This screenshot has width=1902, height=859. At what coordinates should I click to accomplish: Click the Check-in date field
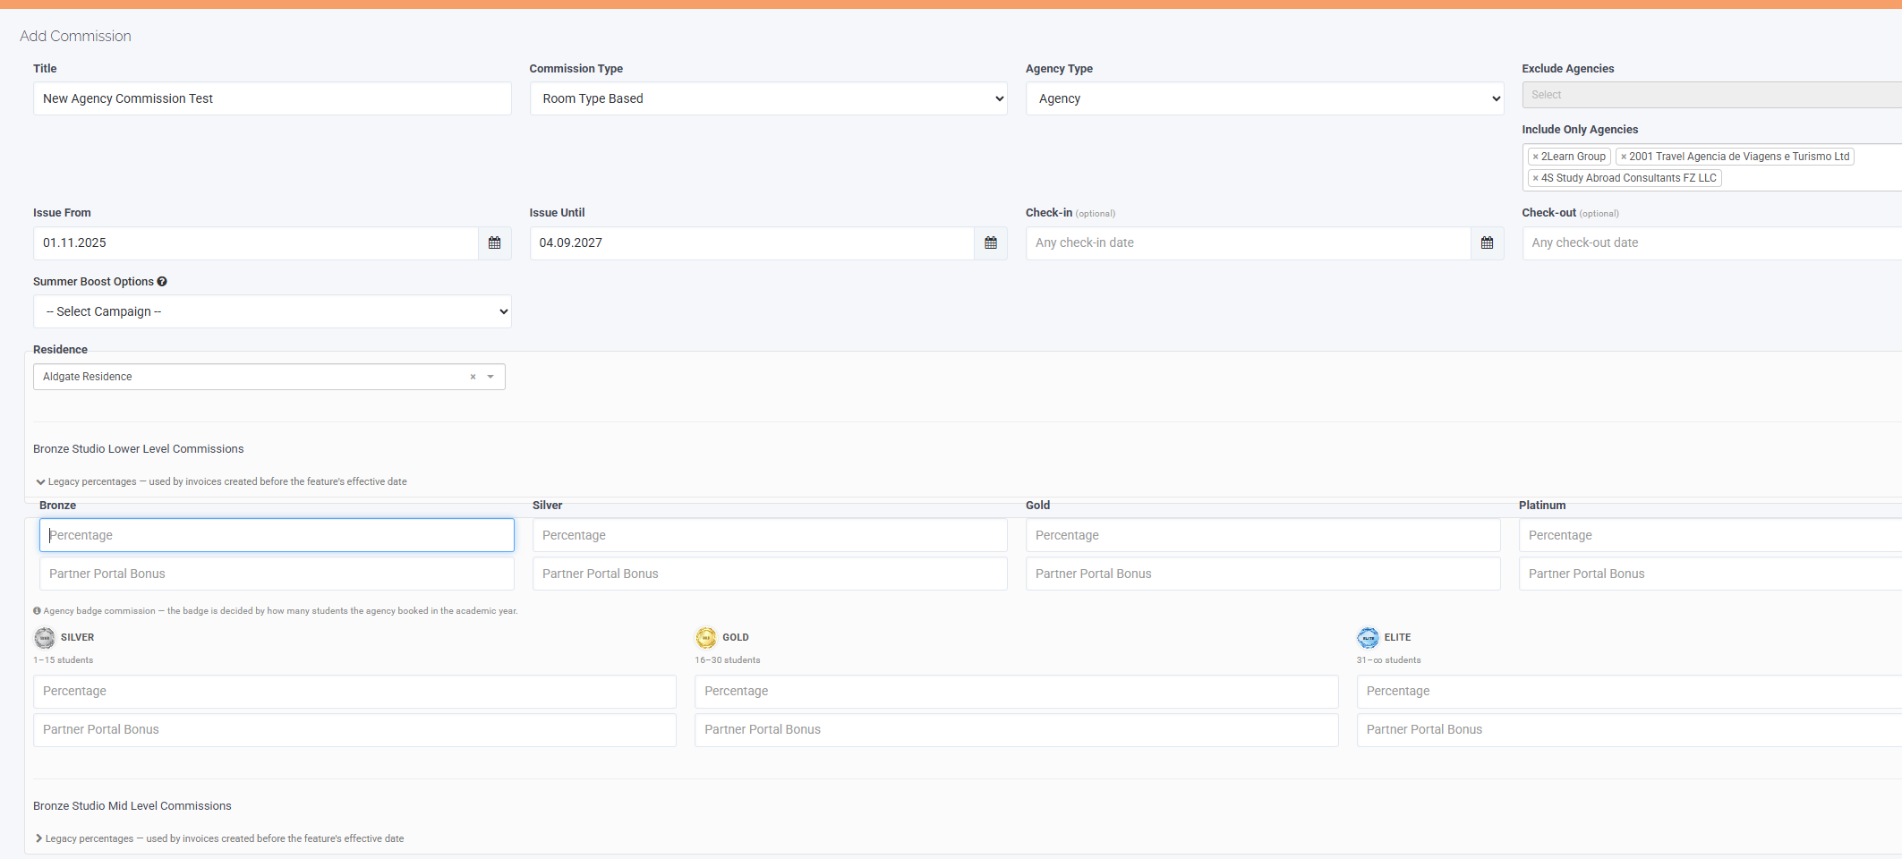(1248, 243)
